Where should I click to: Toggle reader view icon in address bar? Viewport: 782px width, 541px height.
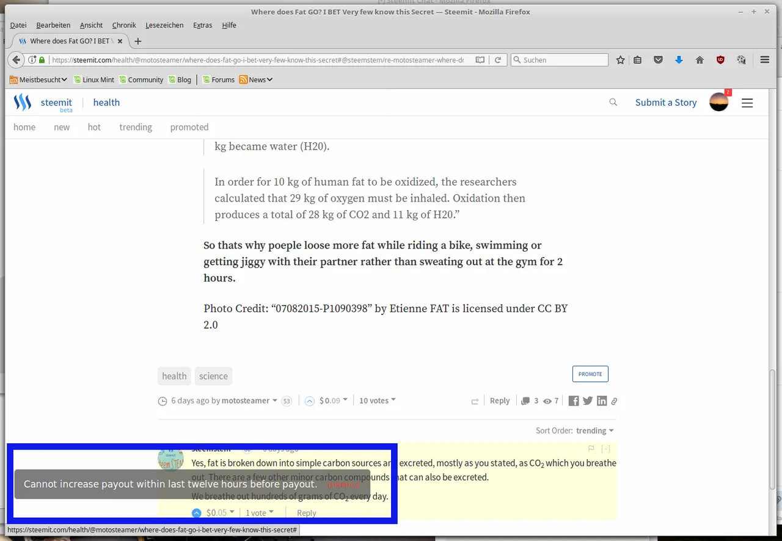pyautogui.click(x=480, y=60)
